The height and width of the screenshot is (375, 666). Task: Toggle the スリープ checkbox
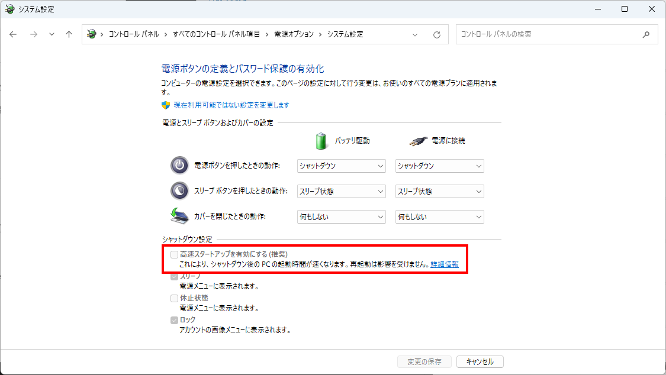click(x=174, y=277)
